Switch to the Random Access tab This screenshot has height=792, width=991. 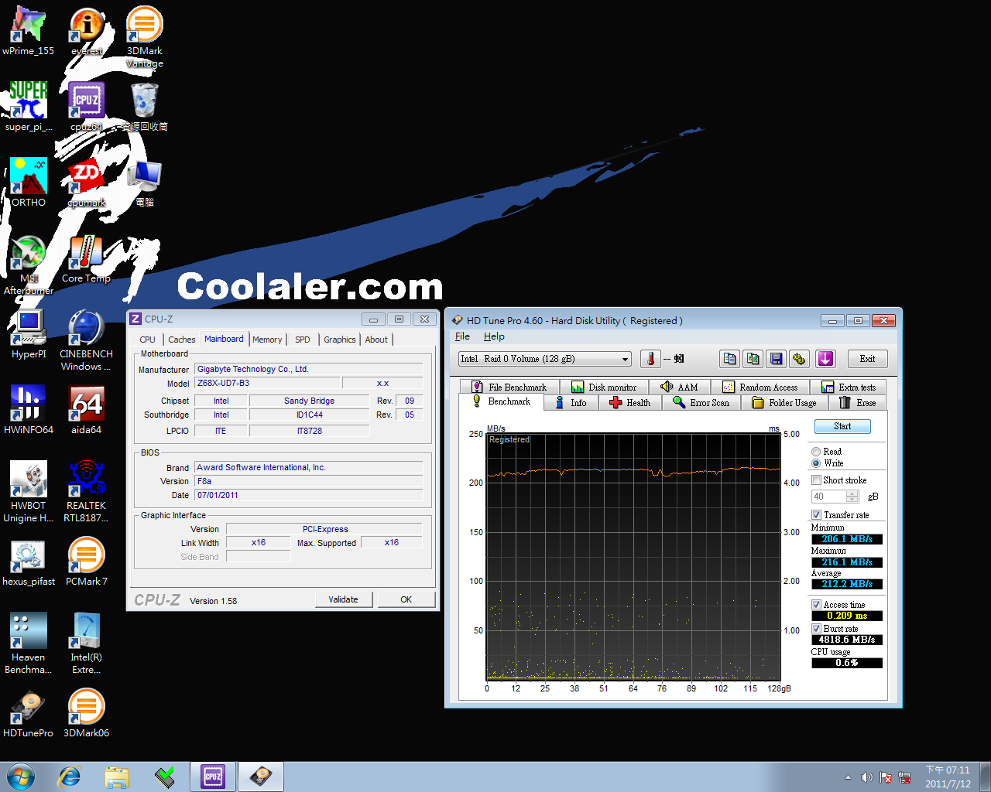(x=760, y=387)
